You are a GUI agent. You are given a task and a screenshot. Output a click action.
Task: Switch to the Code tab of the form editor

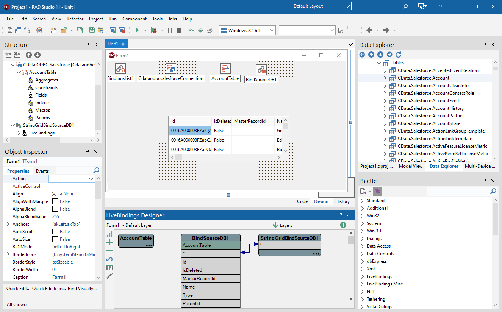302,201
